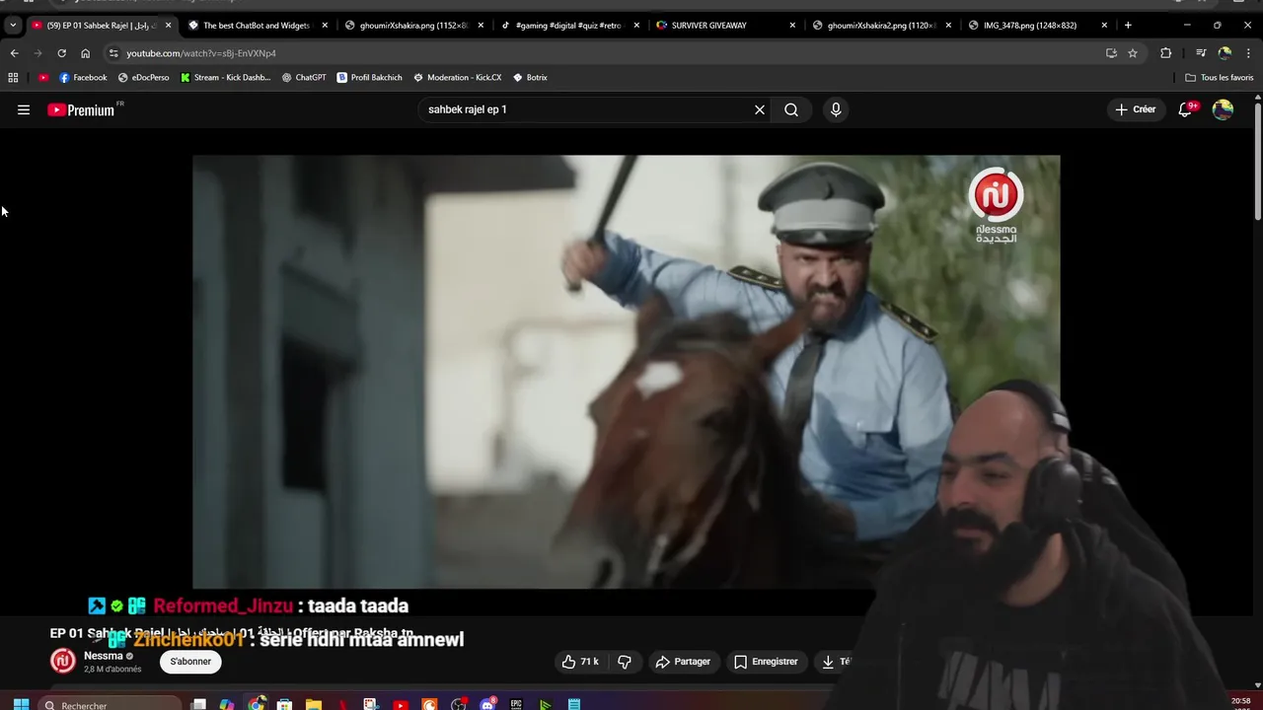This screenshot has height=710, width=1263.
Task: Open the browser home page
Action: pyautogui.click(x=85, y=53)
